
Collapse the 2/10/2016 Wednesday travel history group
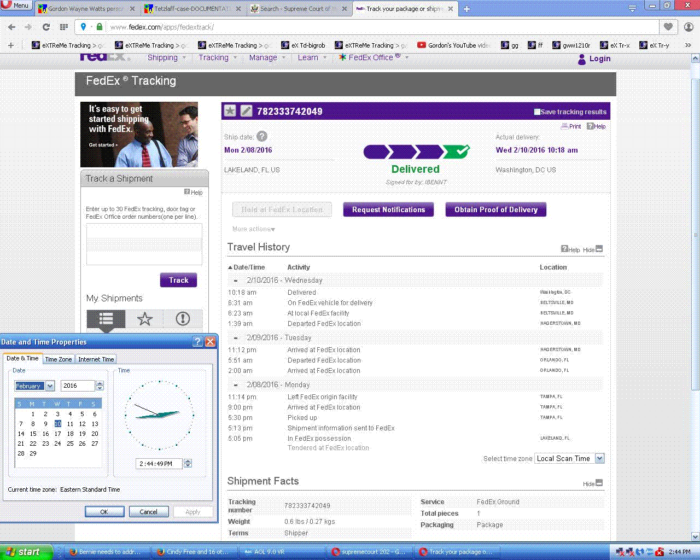(x=236, y=281)
